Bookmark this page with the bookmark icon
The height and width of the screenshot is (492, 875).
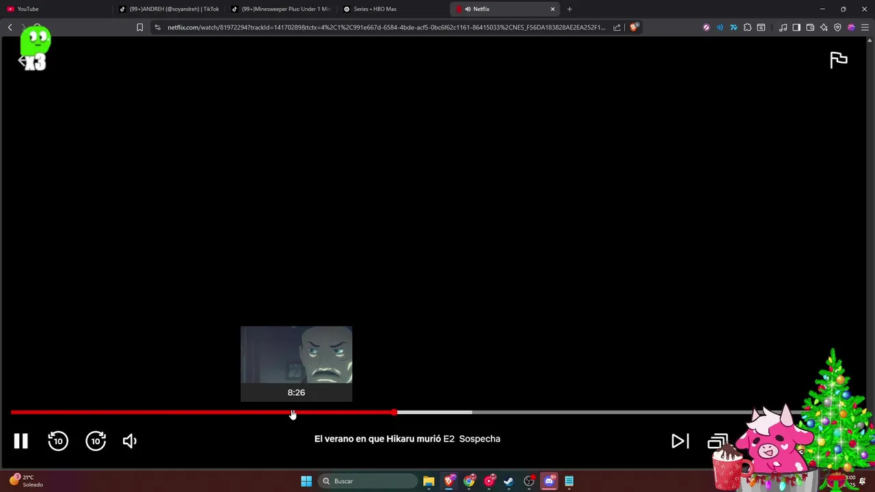(139, 27)
